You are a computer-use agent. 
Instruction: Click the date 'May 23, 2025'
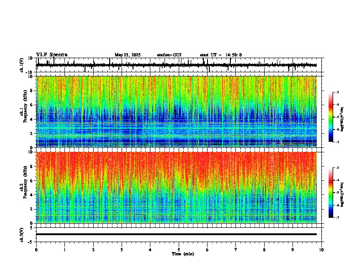click(128, 55)
